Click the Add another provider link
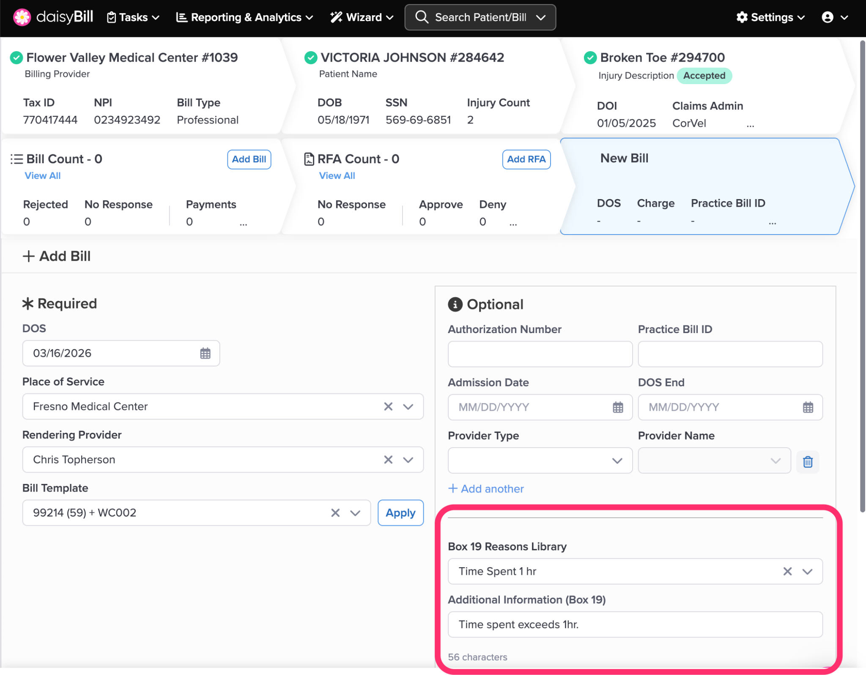Viewport: 866px width, 675px height. [486, 489]
